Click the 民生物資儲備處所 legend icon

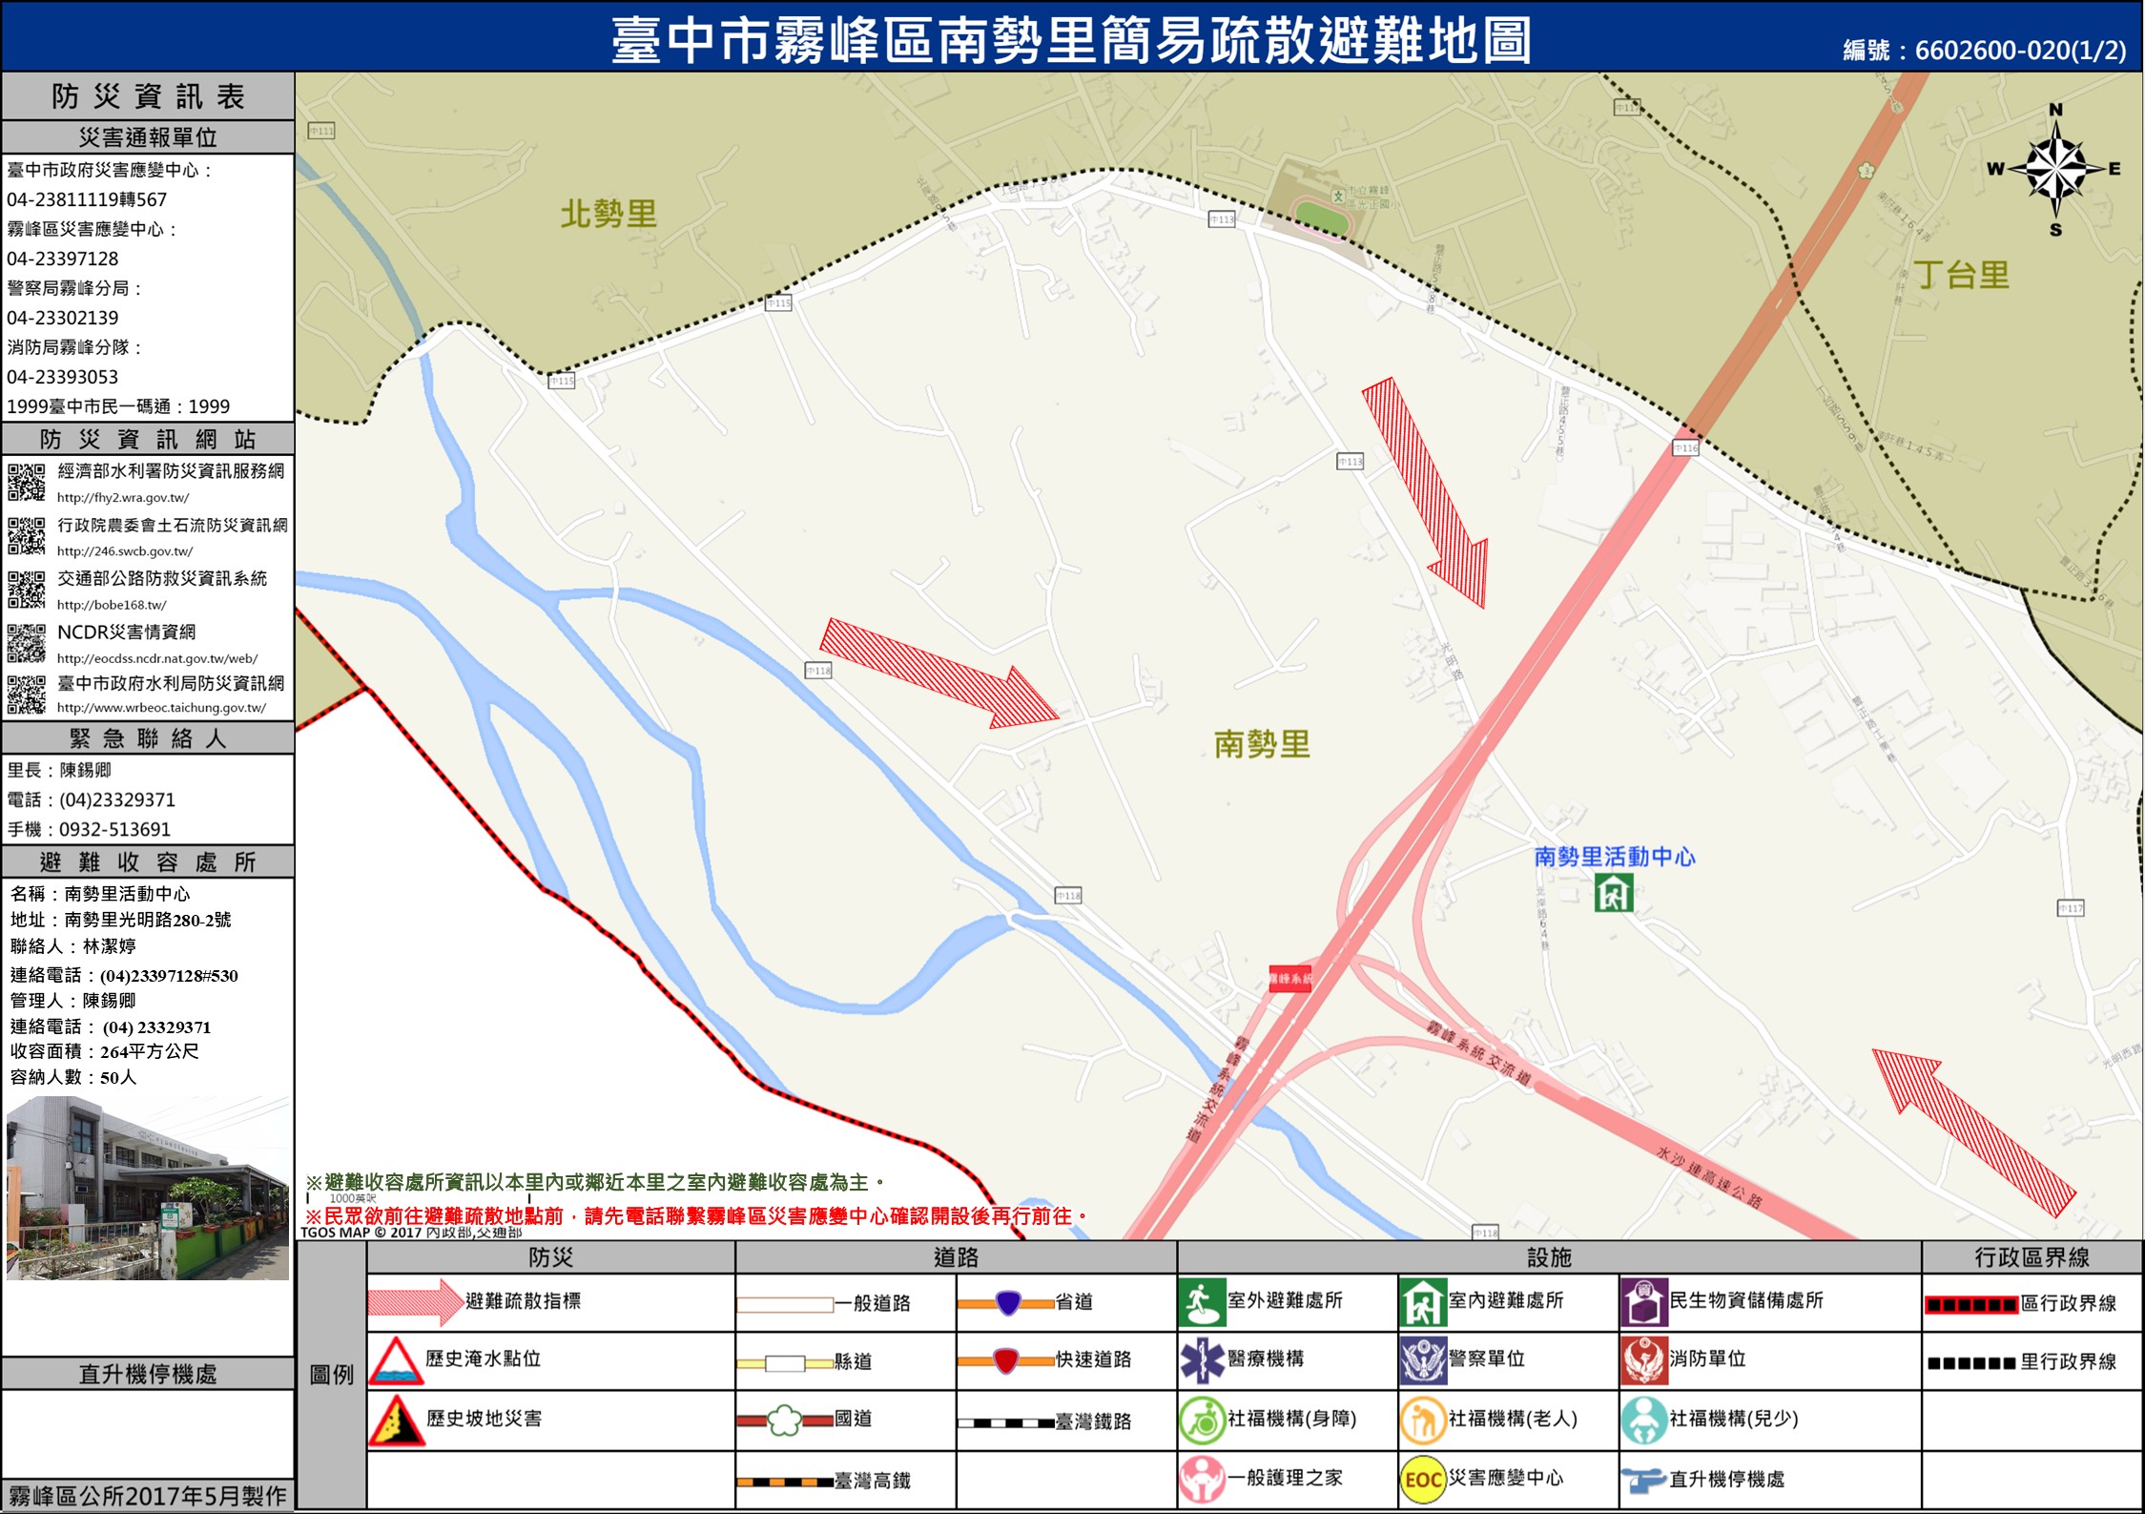[x=1643, y=1303]
